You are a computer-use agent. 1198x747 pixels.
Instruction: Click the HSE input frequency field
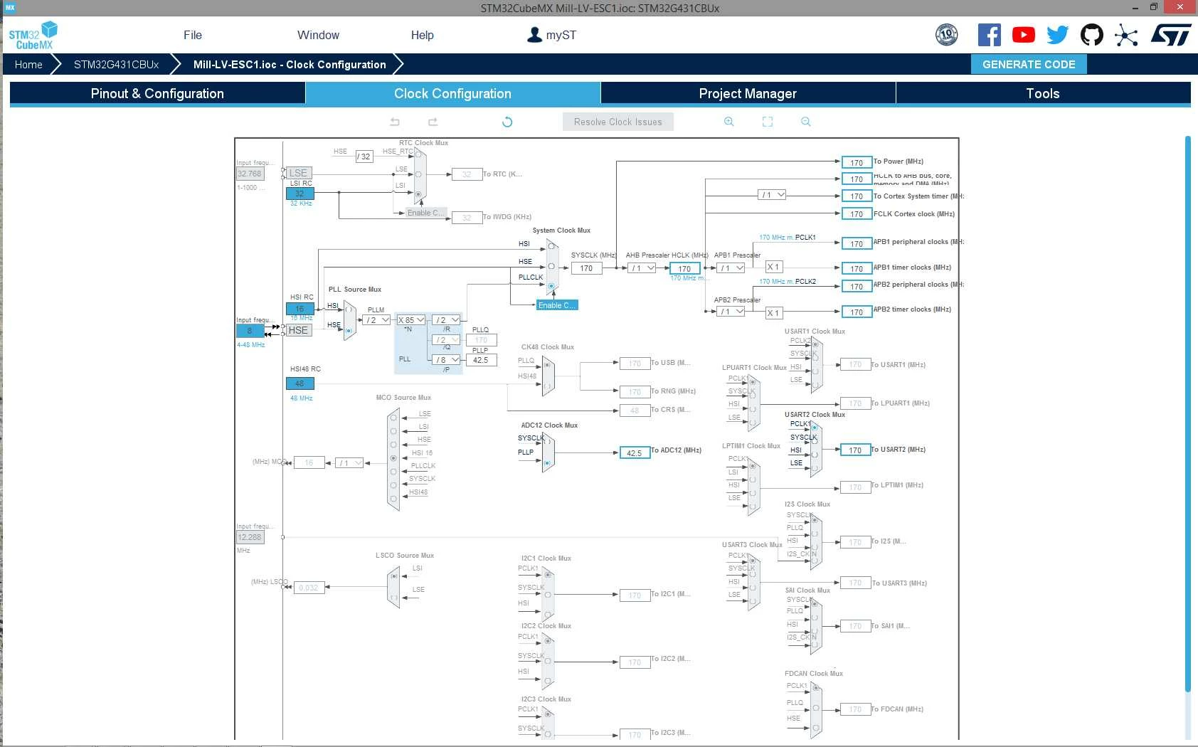click(x=250, y=331)
